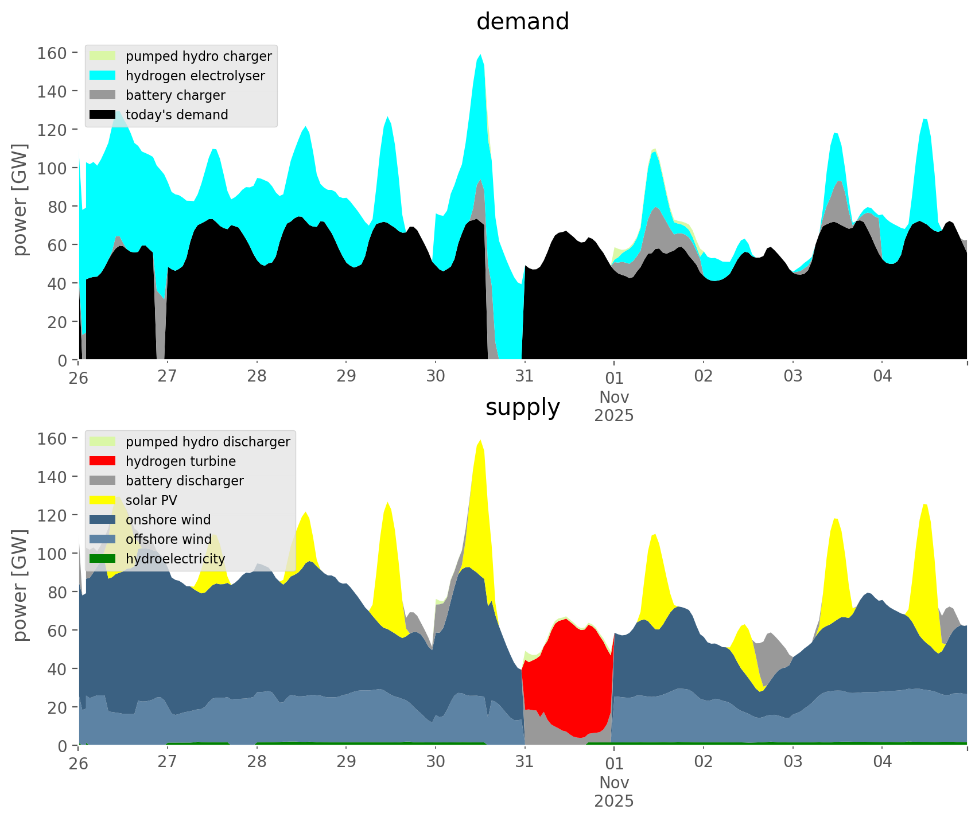Click the cyan hydrogen electrolyser legend swatch
The image size is (979, 821).
[x=103, y=76]
